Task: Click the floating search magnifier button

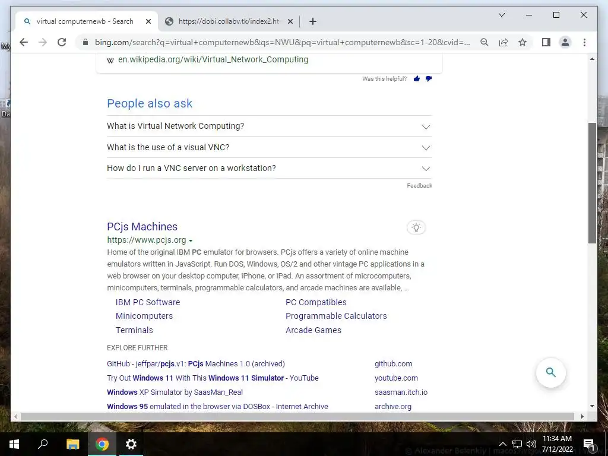Action: (550, 372)
